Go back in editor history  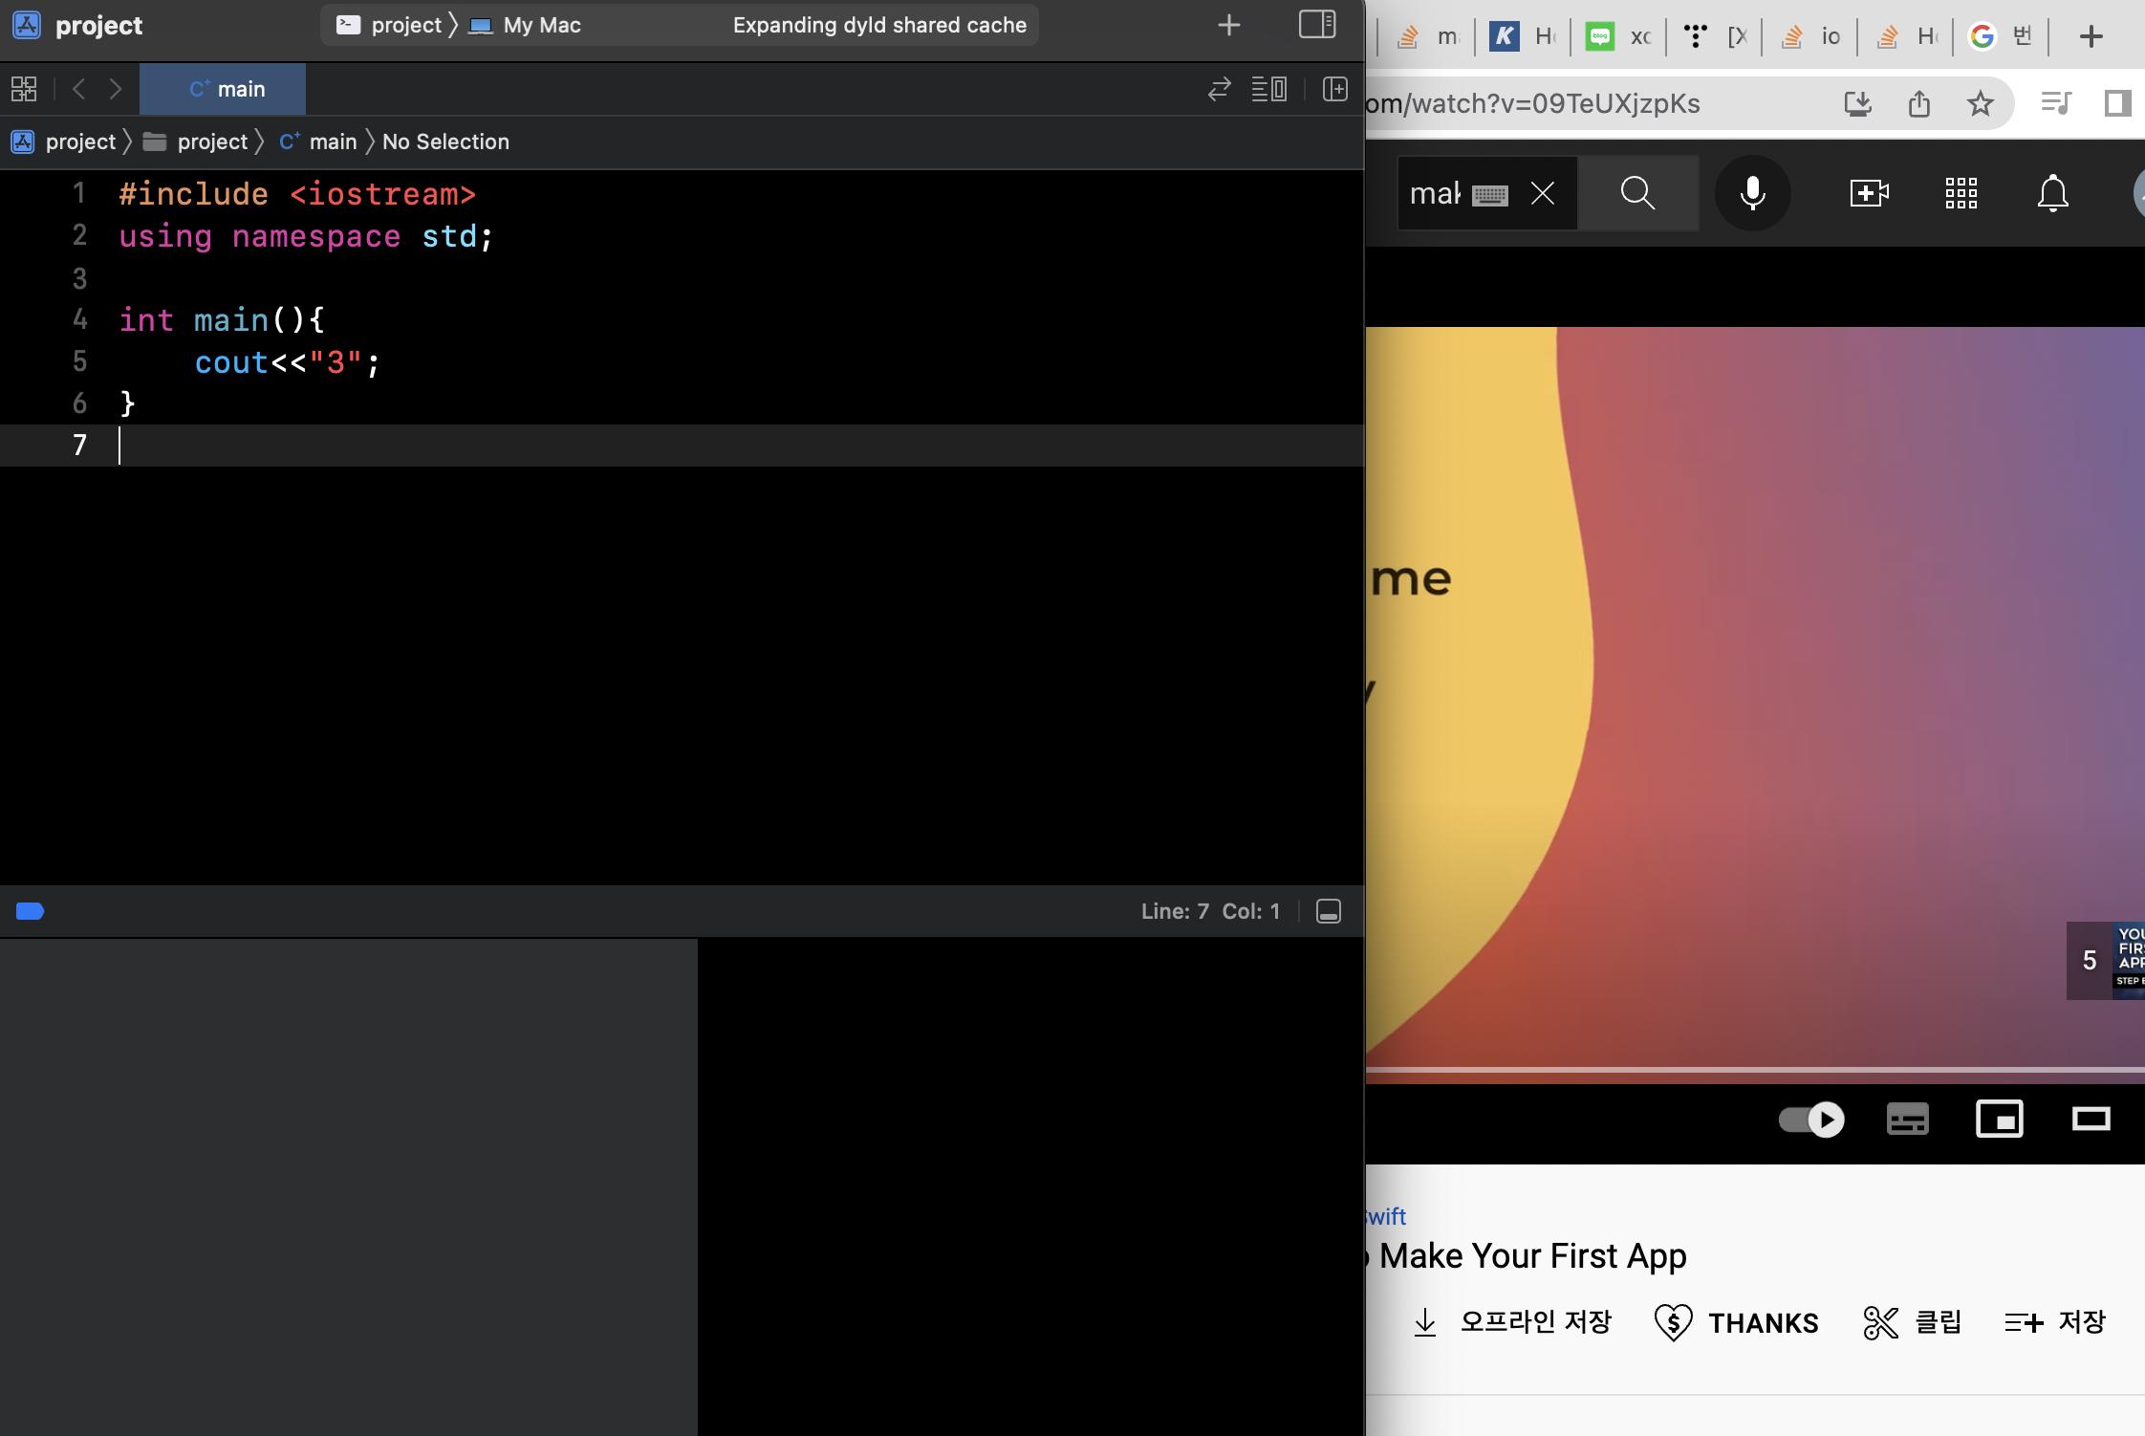[79, 89]
